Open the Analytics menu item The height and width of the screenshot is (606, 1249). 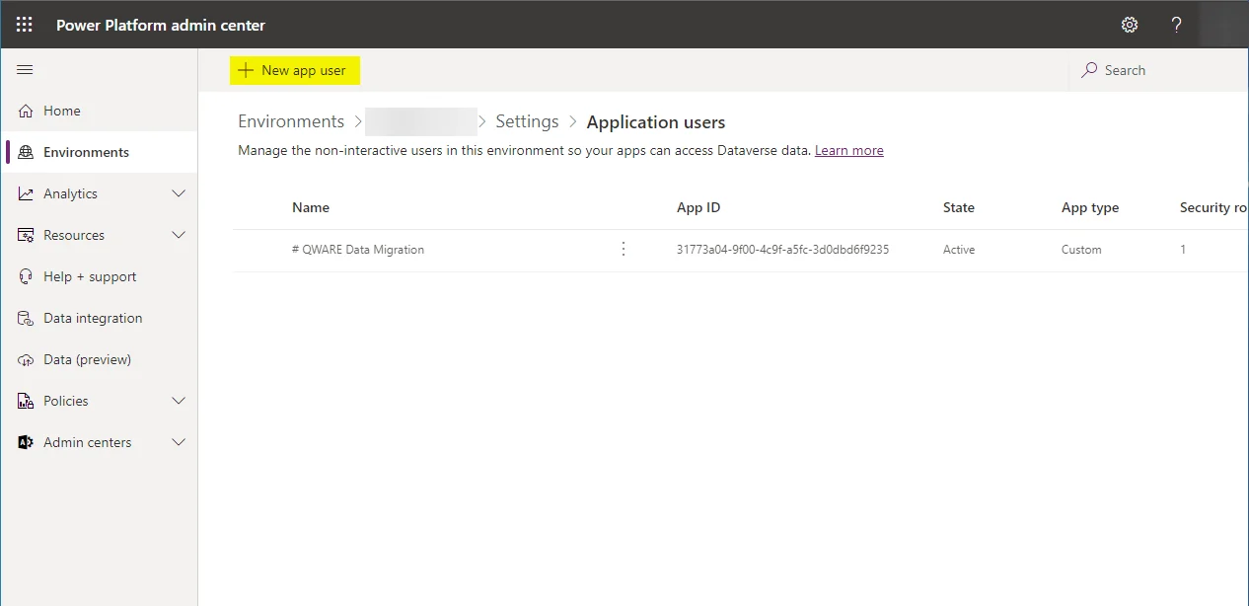coord(99,193)
